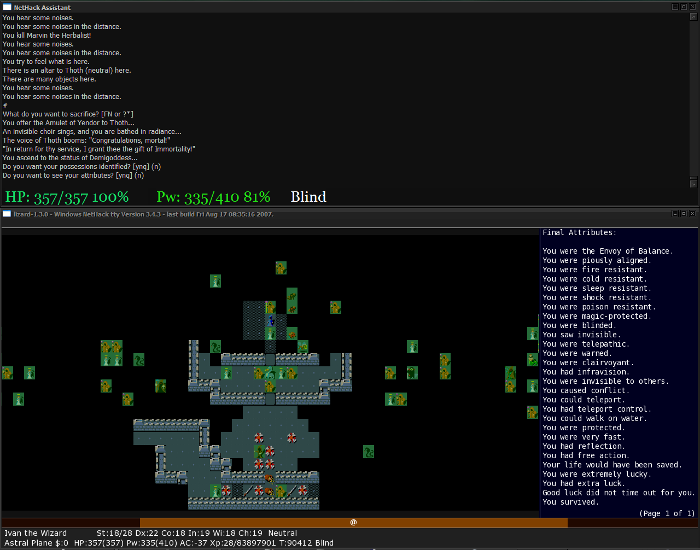This screenshot has width=700, height=550.
Task: Click 'There is an altar to Thoth (neutral) here.'
Action: click(67, 71)
